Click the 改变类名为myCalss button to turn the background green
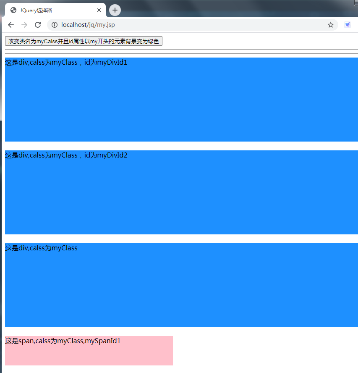Image resolution: width=358 pixels, height=373 pixels. (84, 41)
